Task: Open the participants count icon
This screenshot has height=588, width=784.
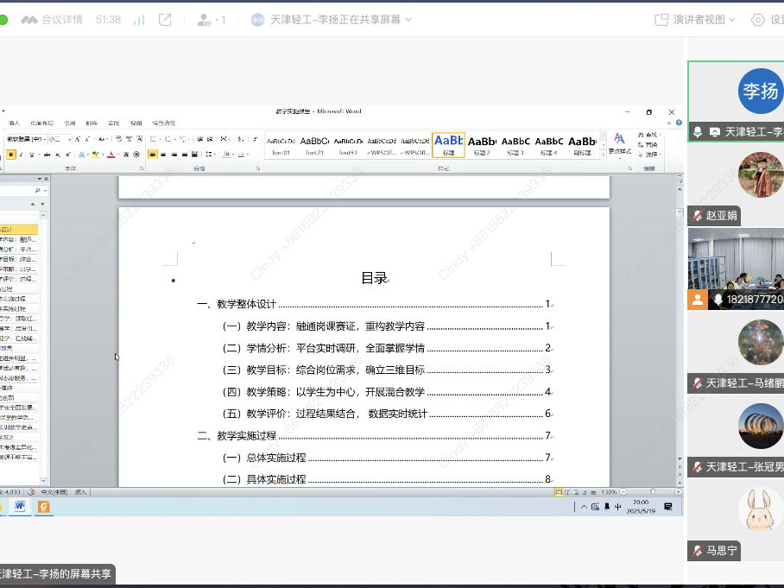Action: click(211, 19)
